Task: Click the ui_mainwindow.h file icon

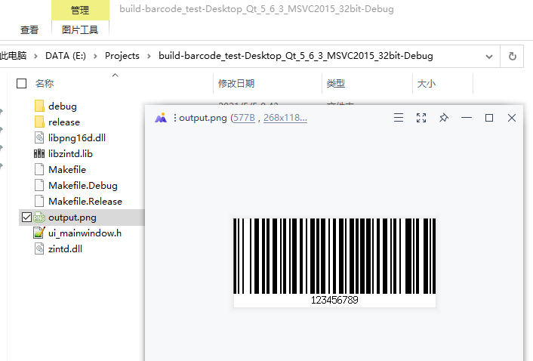Action: coord(39,233)
